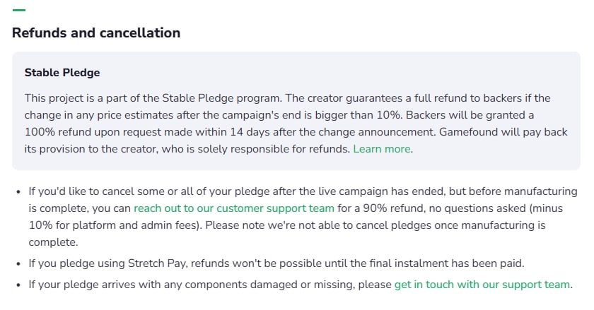The height and width of the screenshot is (310, 594).
Task: Click the '10% for platform and admin fees' text
Action: pos(114,225)
